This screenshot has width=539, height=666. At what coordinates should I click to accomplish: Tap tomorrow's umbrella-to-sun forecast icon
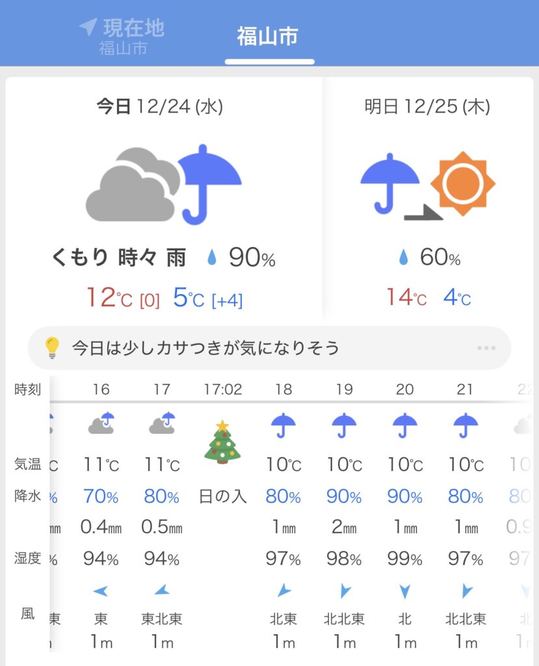pyautogui.click(x=427, y=184)
